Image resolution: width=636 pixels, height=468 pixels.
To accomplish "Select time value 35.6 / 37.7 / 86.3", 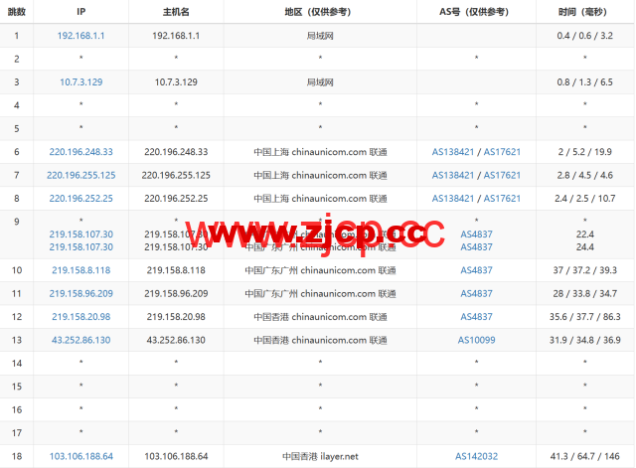I will coord(585,317).
